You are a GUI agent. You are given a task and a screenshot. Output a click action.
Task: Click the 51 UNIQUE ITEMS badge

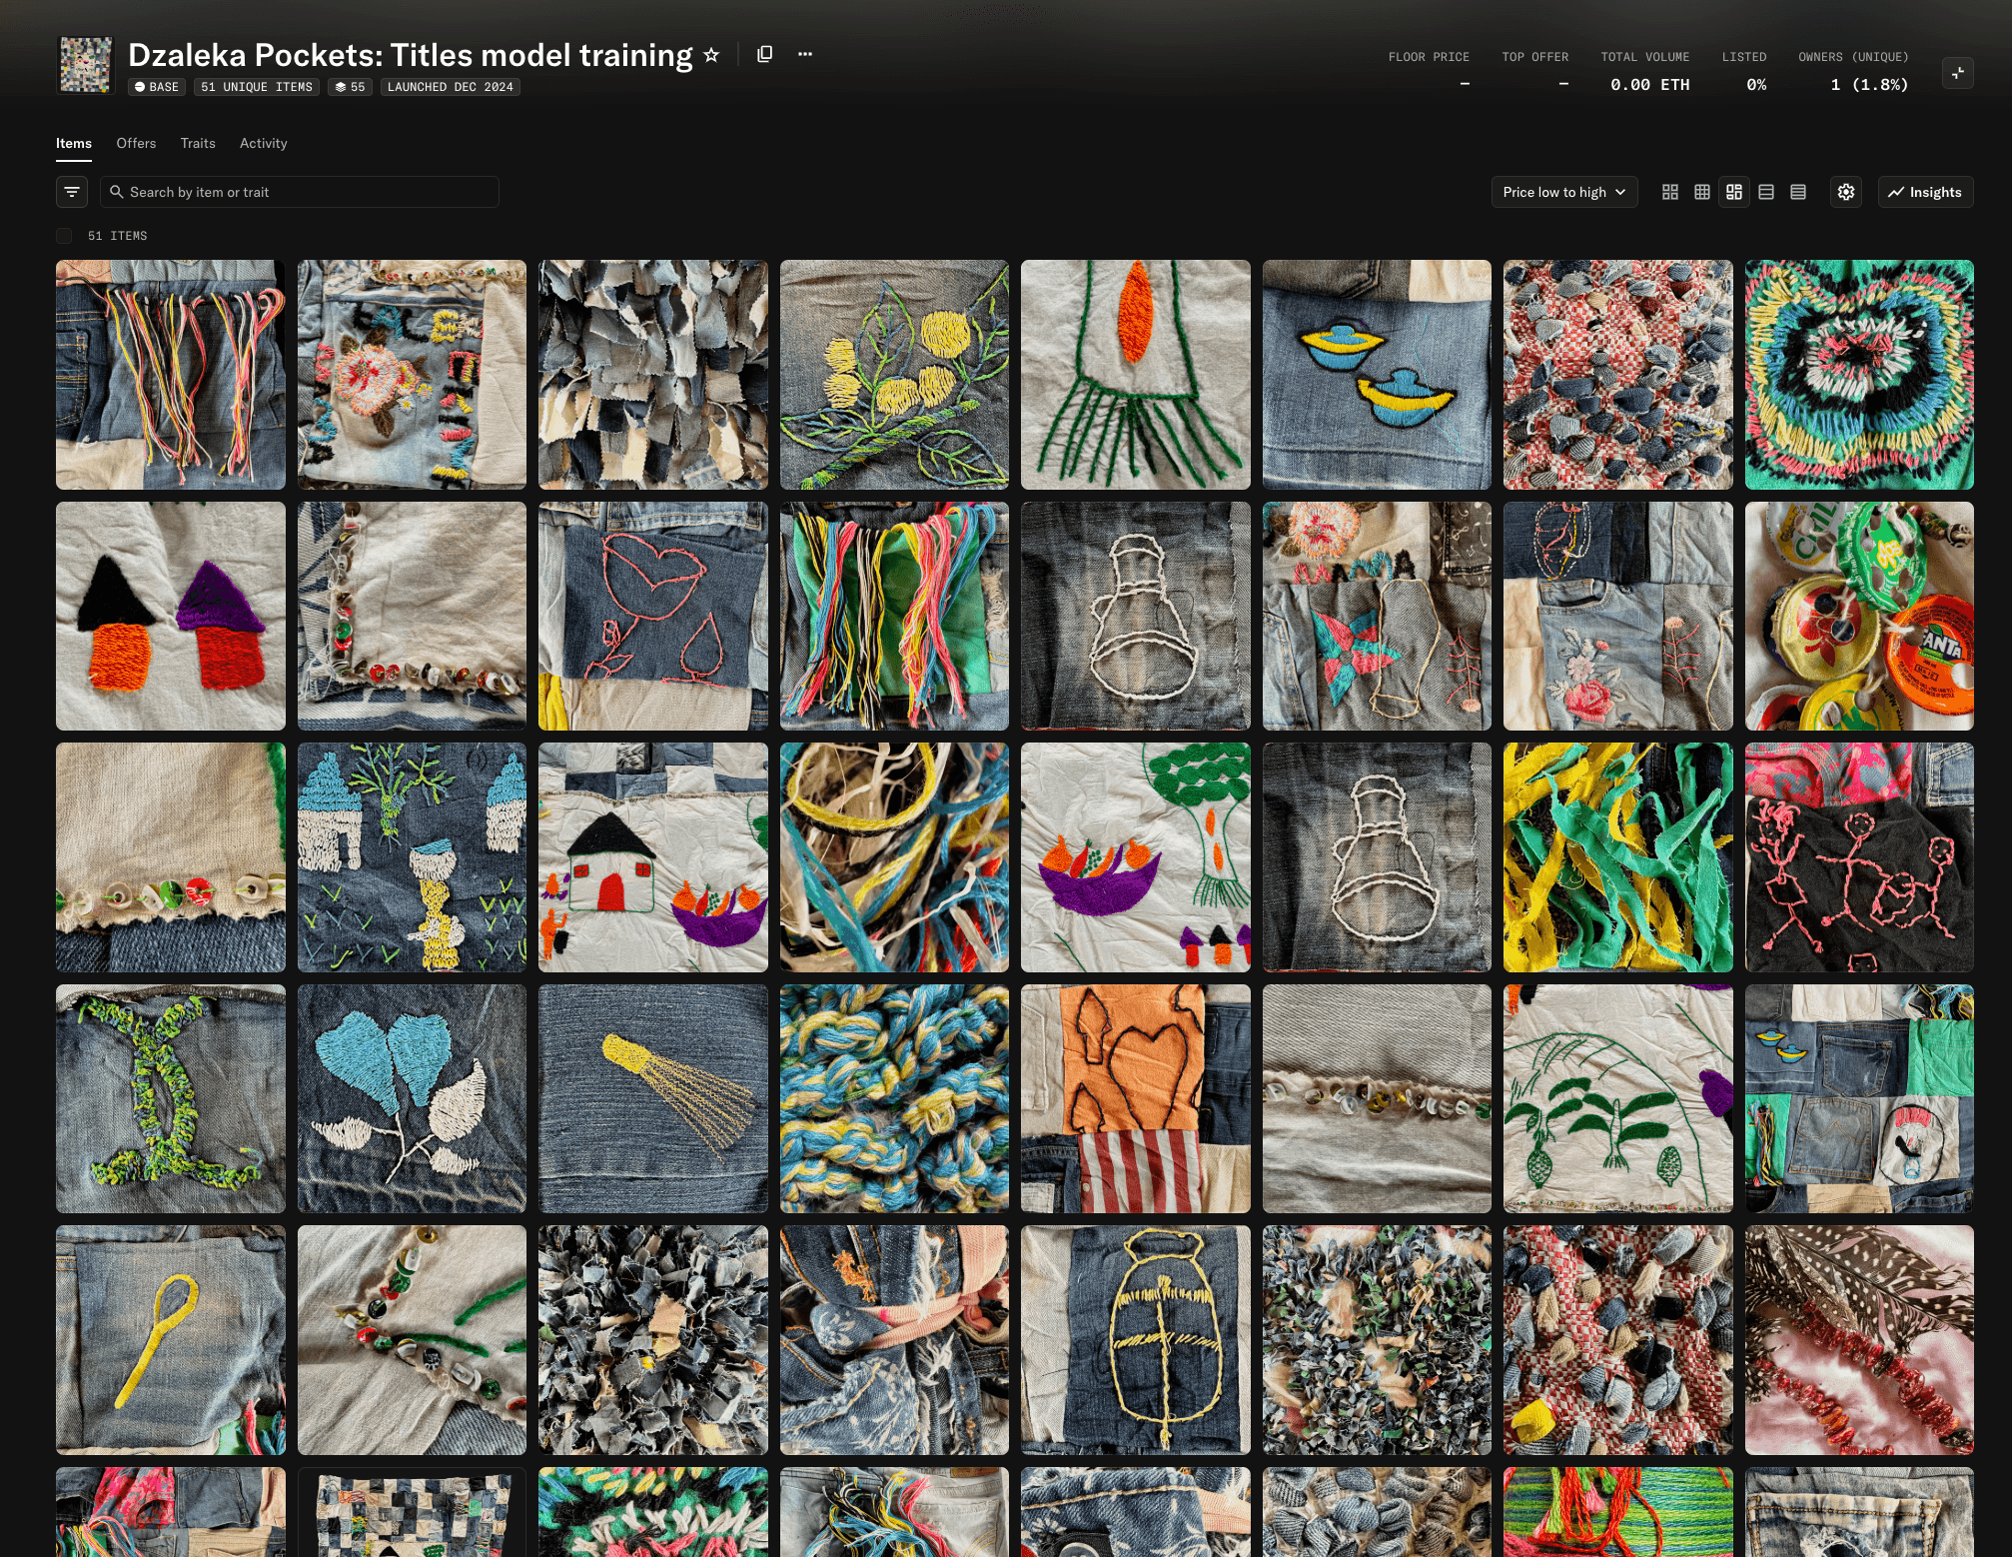(x=257, y=87)
